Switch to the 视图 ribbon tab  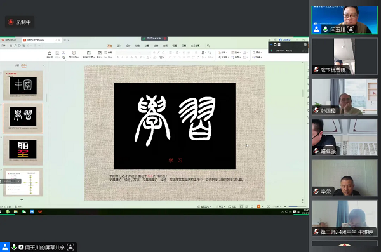(175, 46)
